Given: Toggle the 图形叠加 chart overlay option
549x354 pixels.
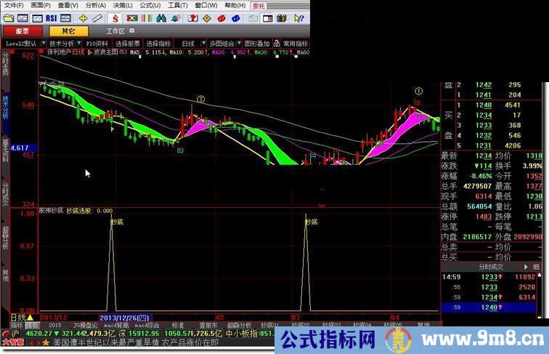Looking at the screenshot, I should click(x=257, y=43).
